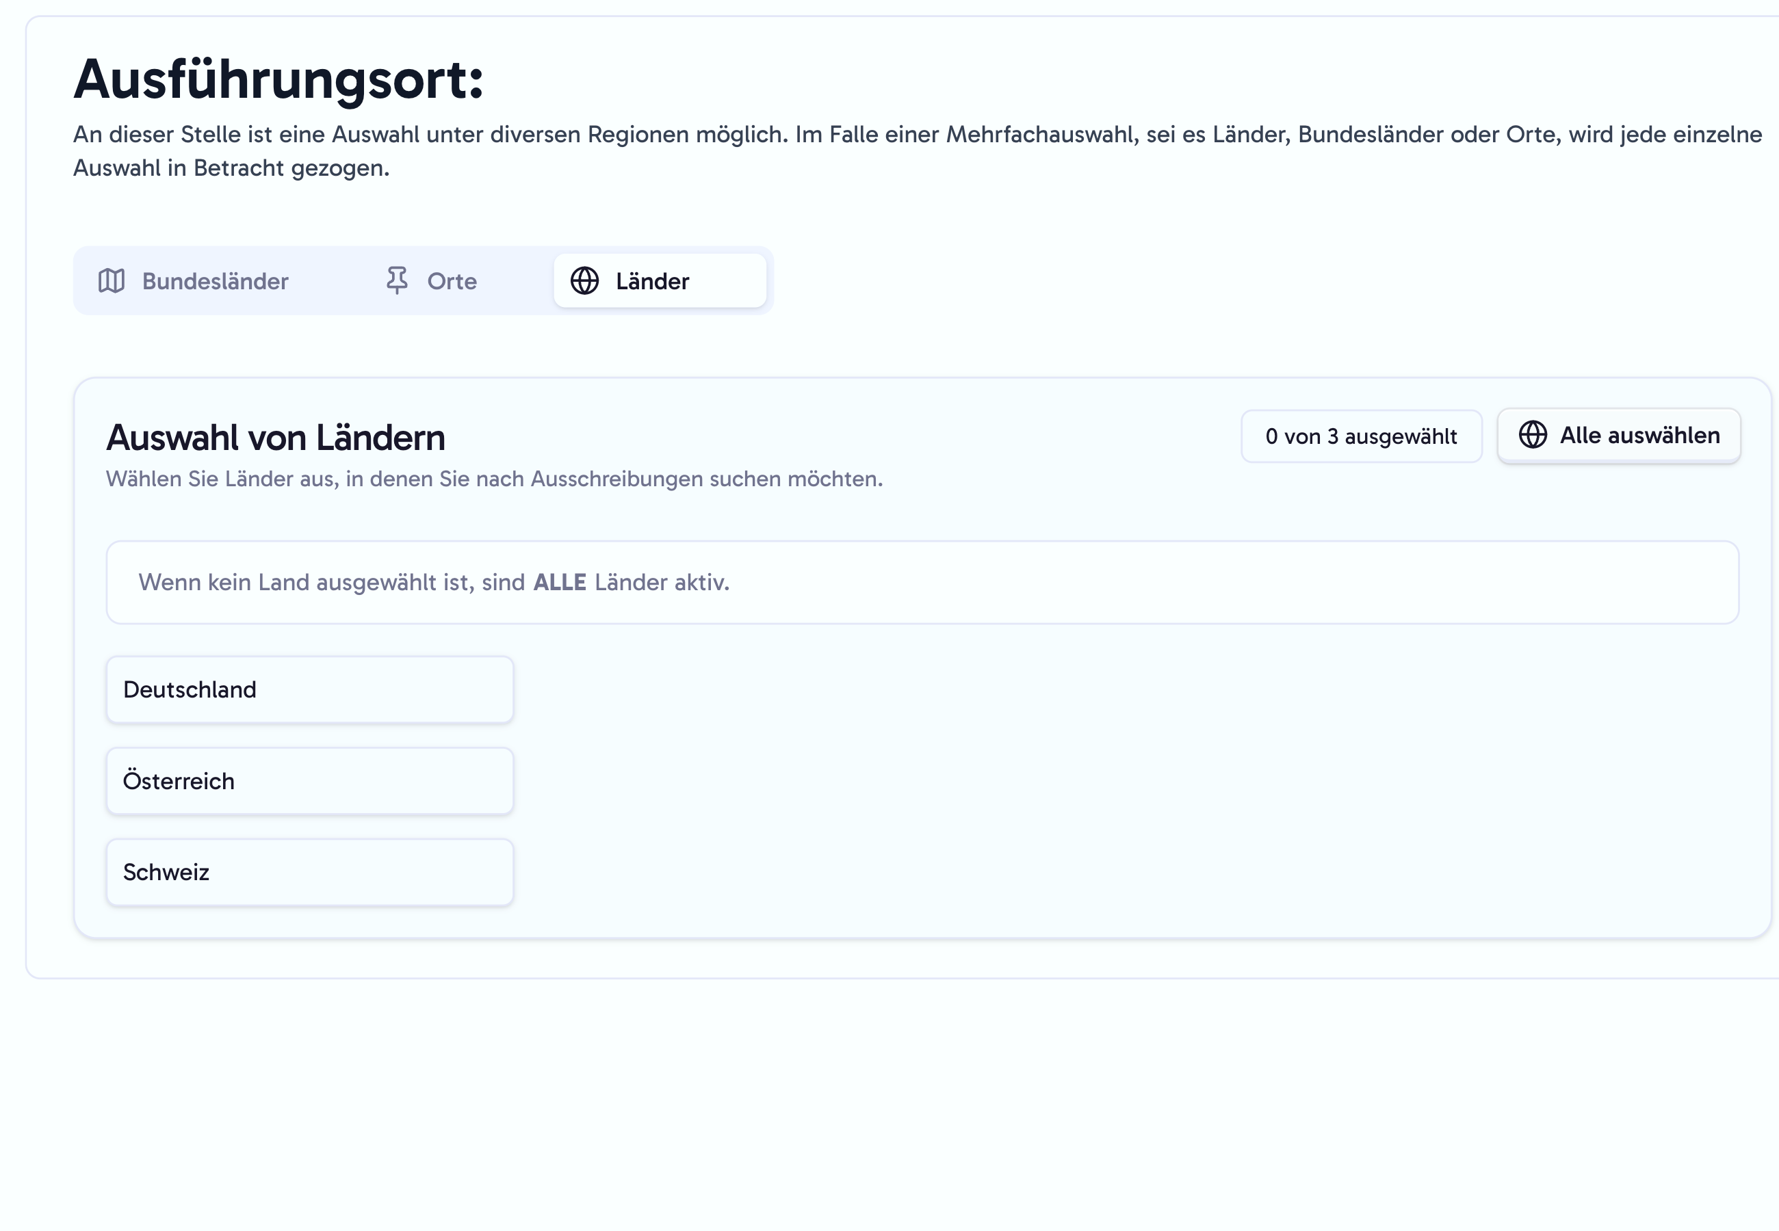
Task: Click the Deutschland label text
Action: (190, 689)
